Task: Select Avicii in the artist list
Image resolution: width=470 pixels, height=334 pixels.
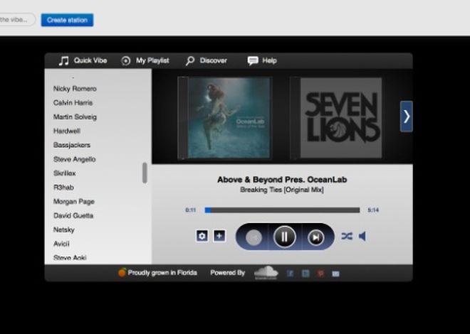Action: [61, 244]
